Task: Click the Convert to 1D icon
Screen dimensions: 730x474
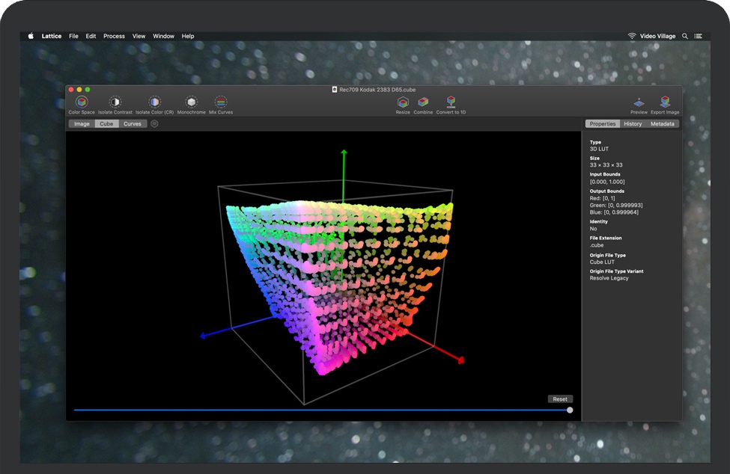Action: click(x=450, y=103)
